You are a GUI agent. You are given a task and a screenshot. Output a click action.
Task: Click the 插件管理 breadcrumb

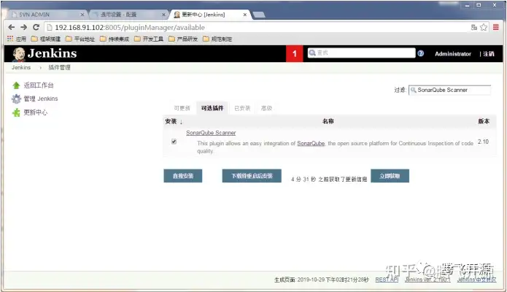[59, 67]
